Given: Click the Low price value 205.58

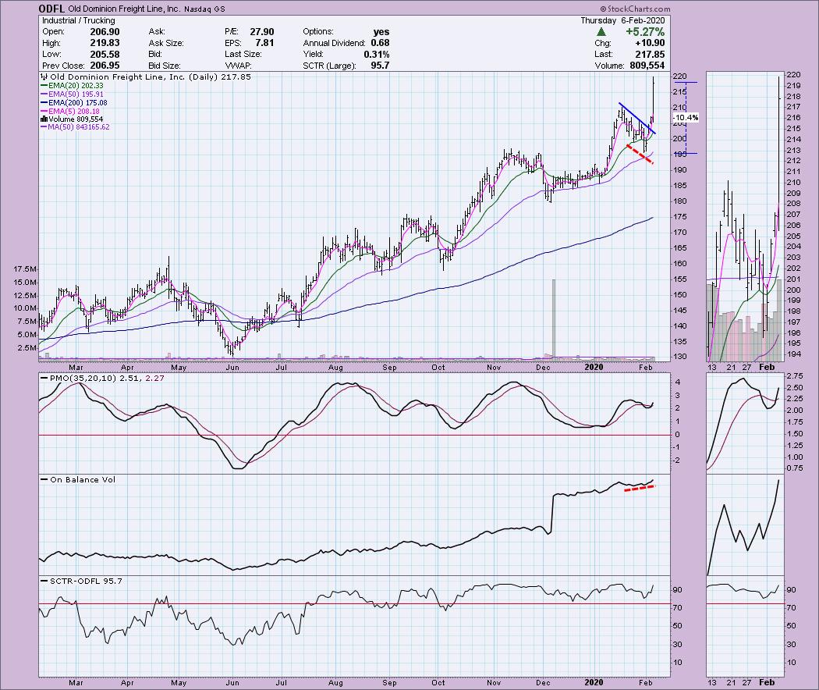Looking at the screenshot, I should coord(105,55).
